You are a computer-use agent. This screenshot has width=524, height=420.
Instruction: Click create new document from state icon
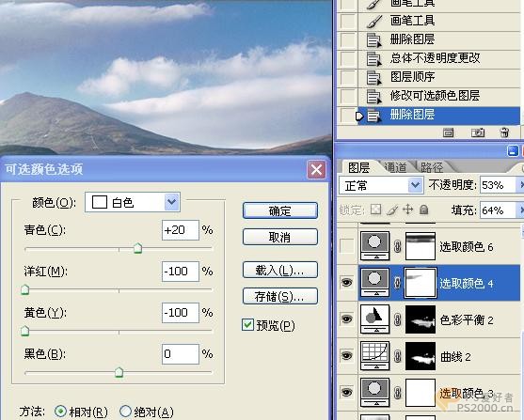[448, 132]
